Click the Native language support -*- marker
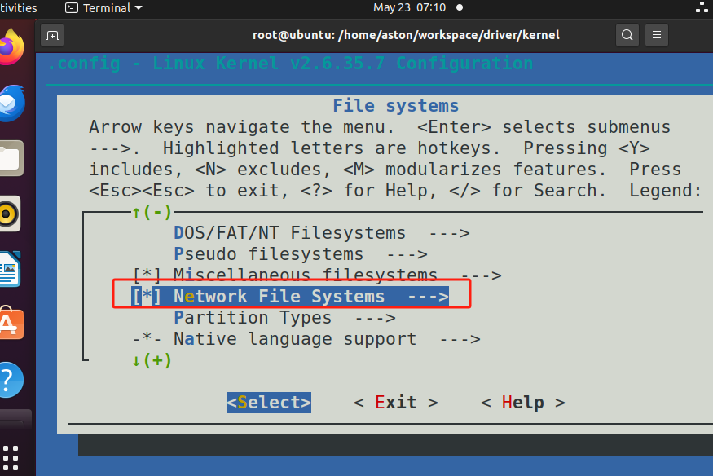 click(147, 339)
